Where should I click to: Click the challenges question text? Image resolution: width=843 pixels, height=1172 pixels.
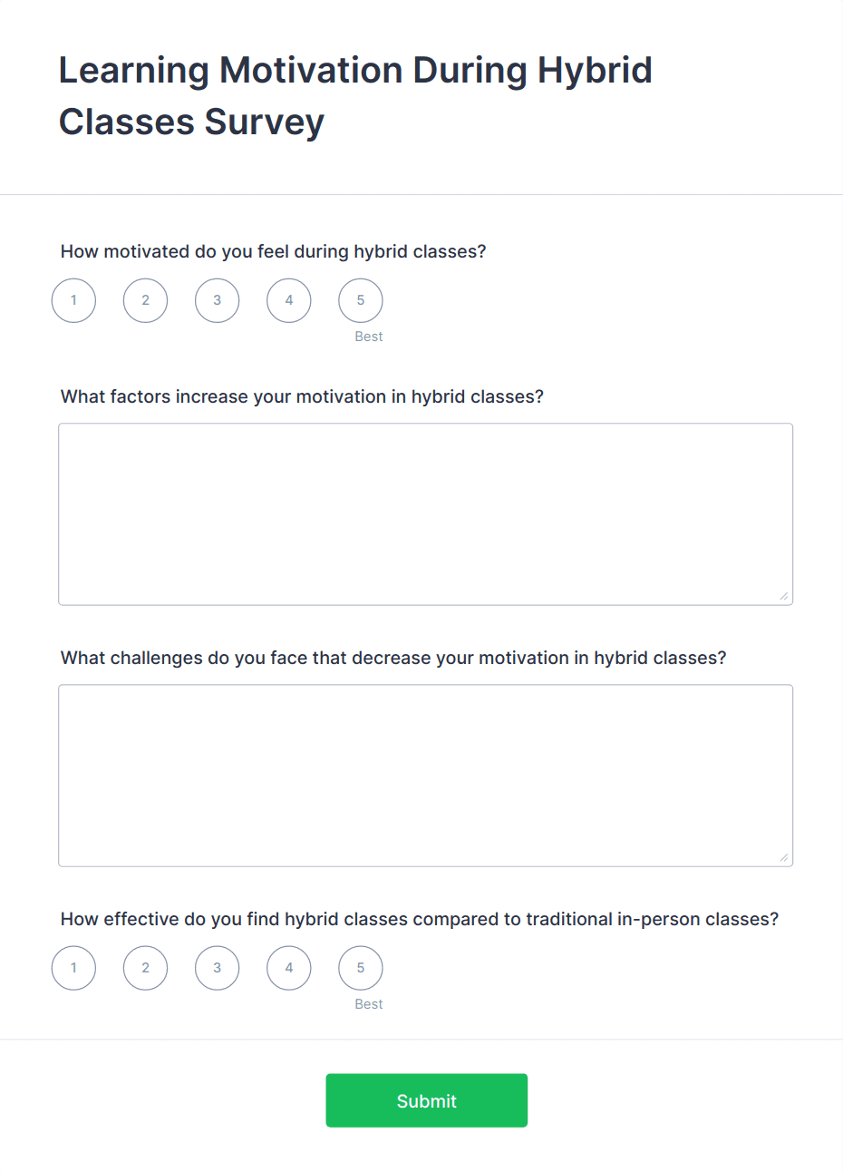tap(392, 658)
